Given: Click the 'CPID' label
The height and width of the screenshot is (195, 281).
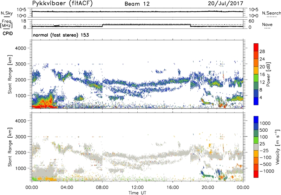Looking at the screenshot, I should tap(8, 33).
